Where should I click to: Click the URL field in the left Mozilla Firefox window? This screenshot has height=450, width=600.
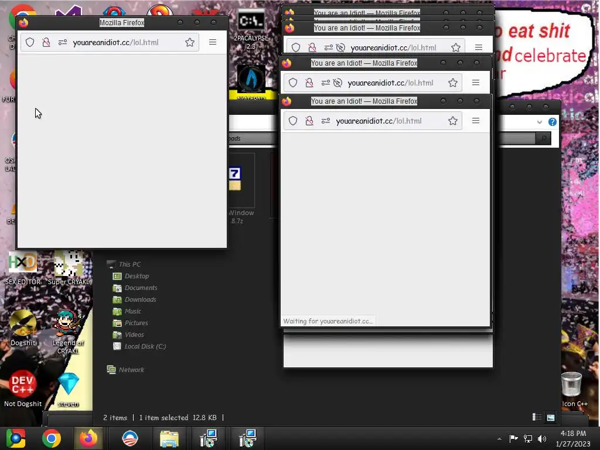click(x=110, y=42)
